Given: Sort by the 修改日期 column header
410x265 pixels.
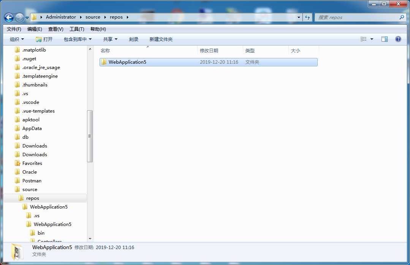Looking at the screenshot, I should click(220, 50).
